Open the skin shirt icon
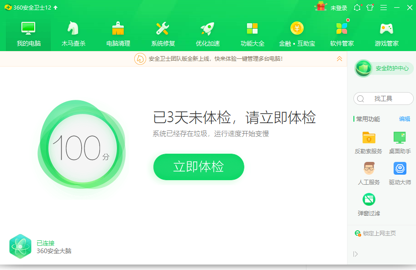The height and width of the screenshot is (270, 416). tap(370, 7)
